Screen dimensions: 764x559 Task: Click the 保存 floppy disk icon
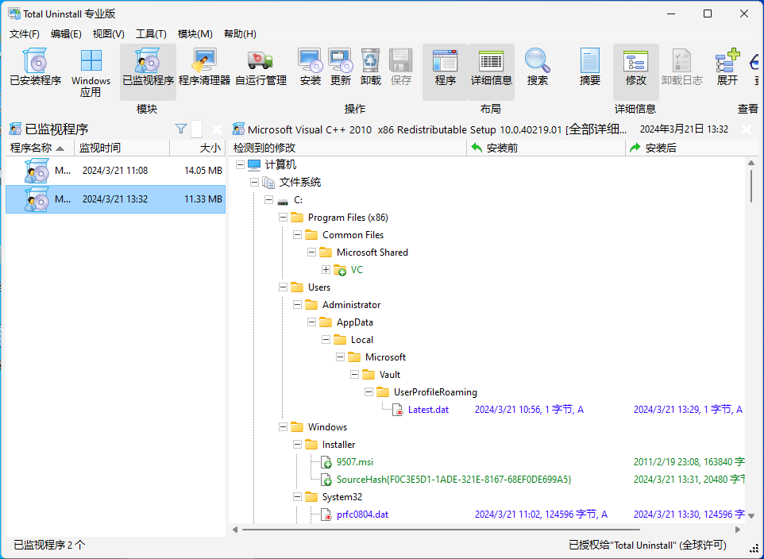(400, 67)
